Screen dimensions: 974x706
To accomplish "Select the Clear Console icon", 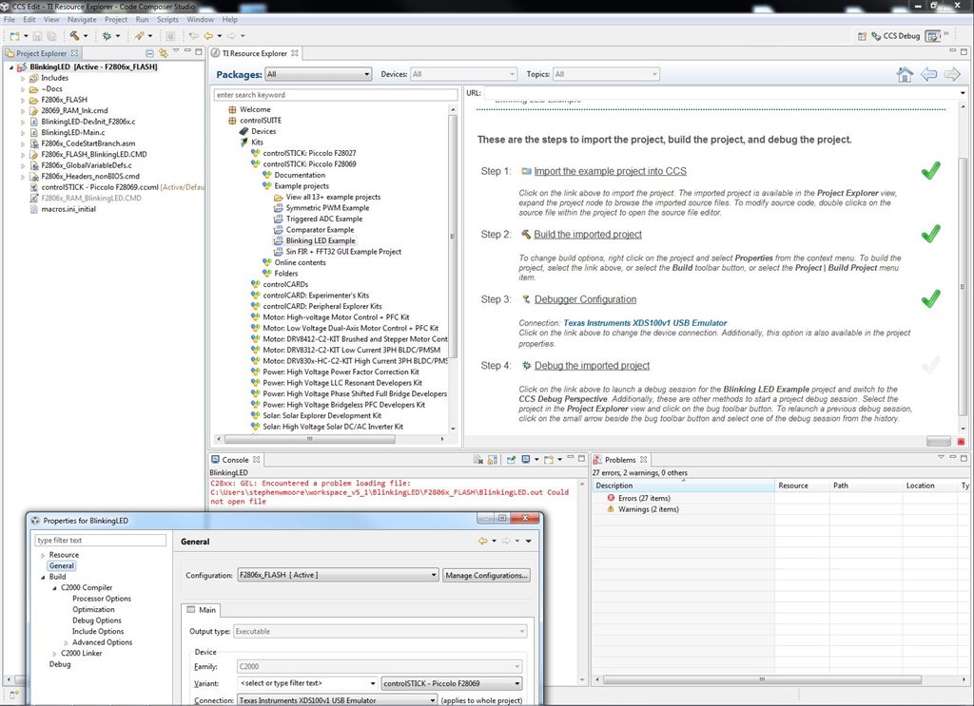I will (479, 458).
